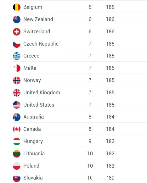This screenshot has height=183, width=147.
Task: Click Hungary's rank number 9
Action: coord(90,141)
